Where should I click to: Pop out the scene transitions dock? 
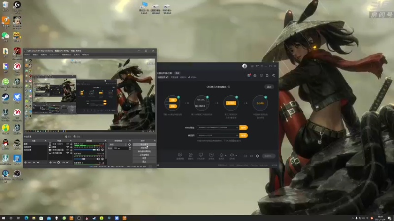(x=130, y=141)
